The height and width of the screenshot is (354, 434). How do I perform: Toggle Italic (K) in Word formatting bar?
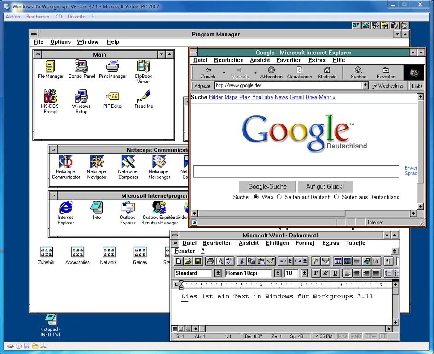325,273
